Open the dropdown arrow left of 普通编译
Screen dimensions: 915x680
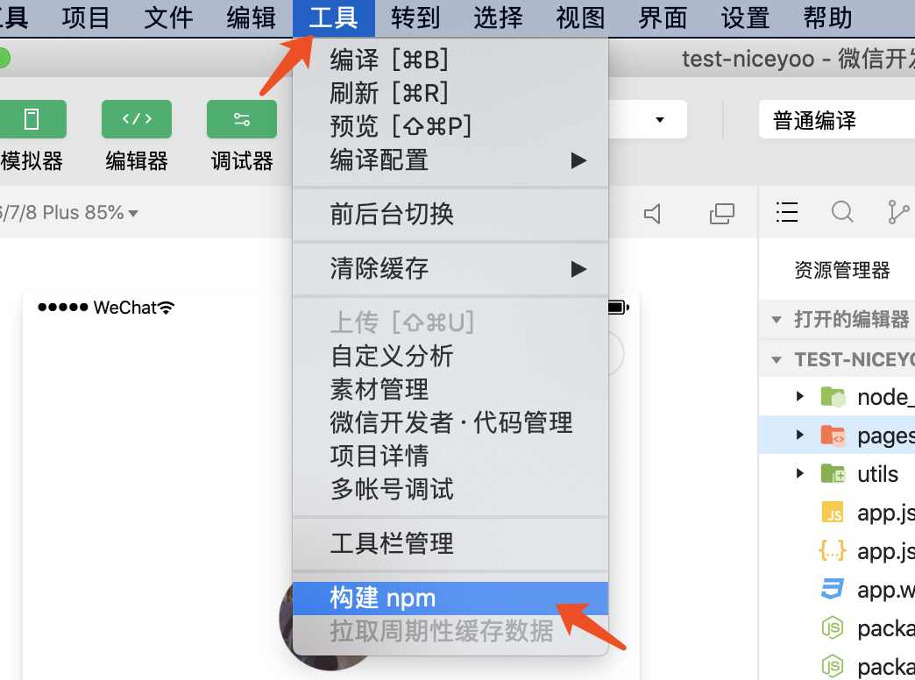click(x=660, y=120)
